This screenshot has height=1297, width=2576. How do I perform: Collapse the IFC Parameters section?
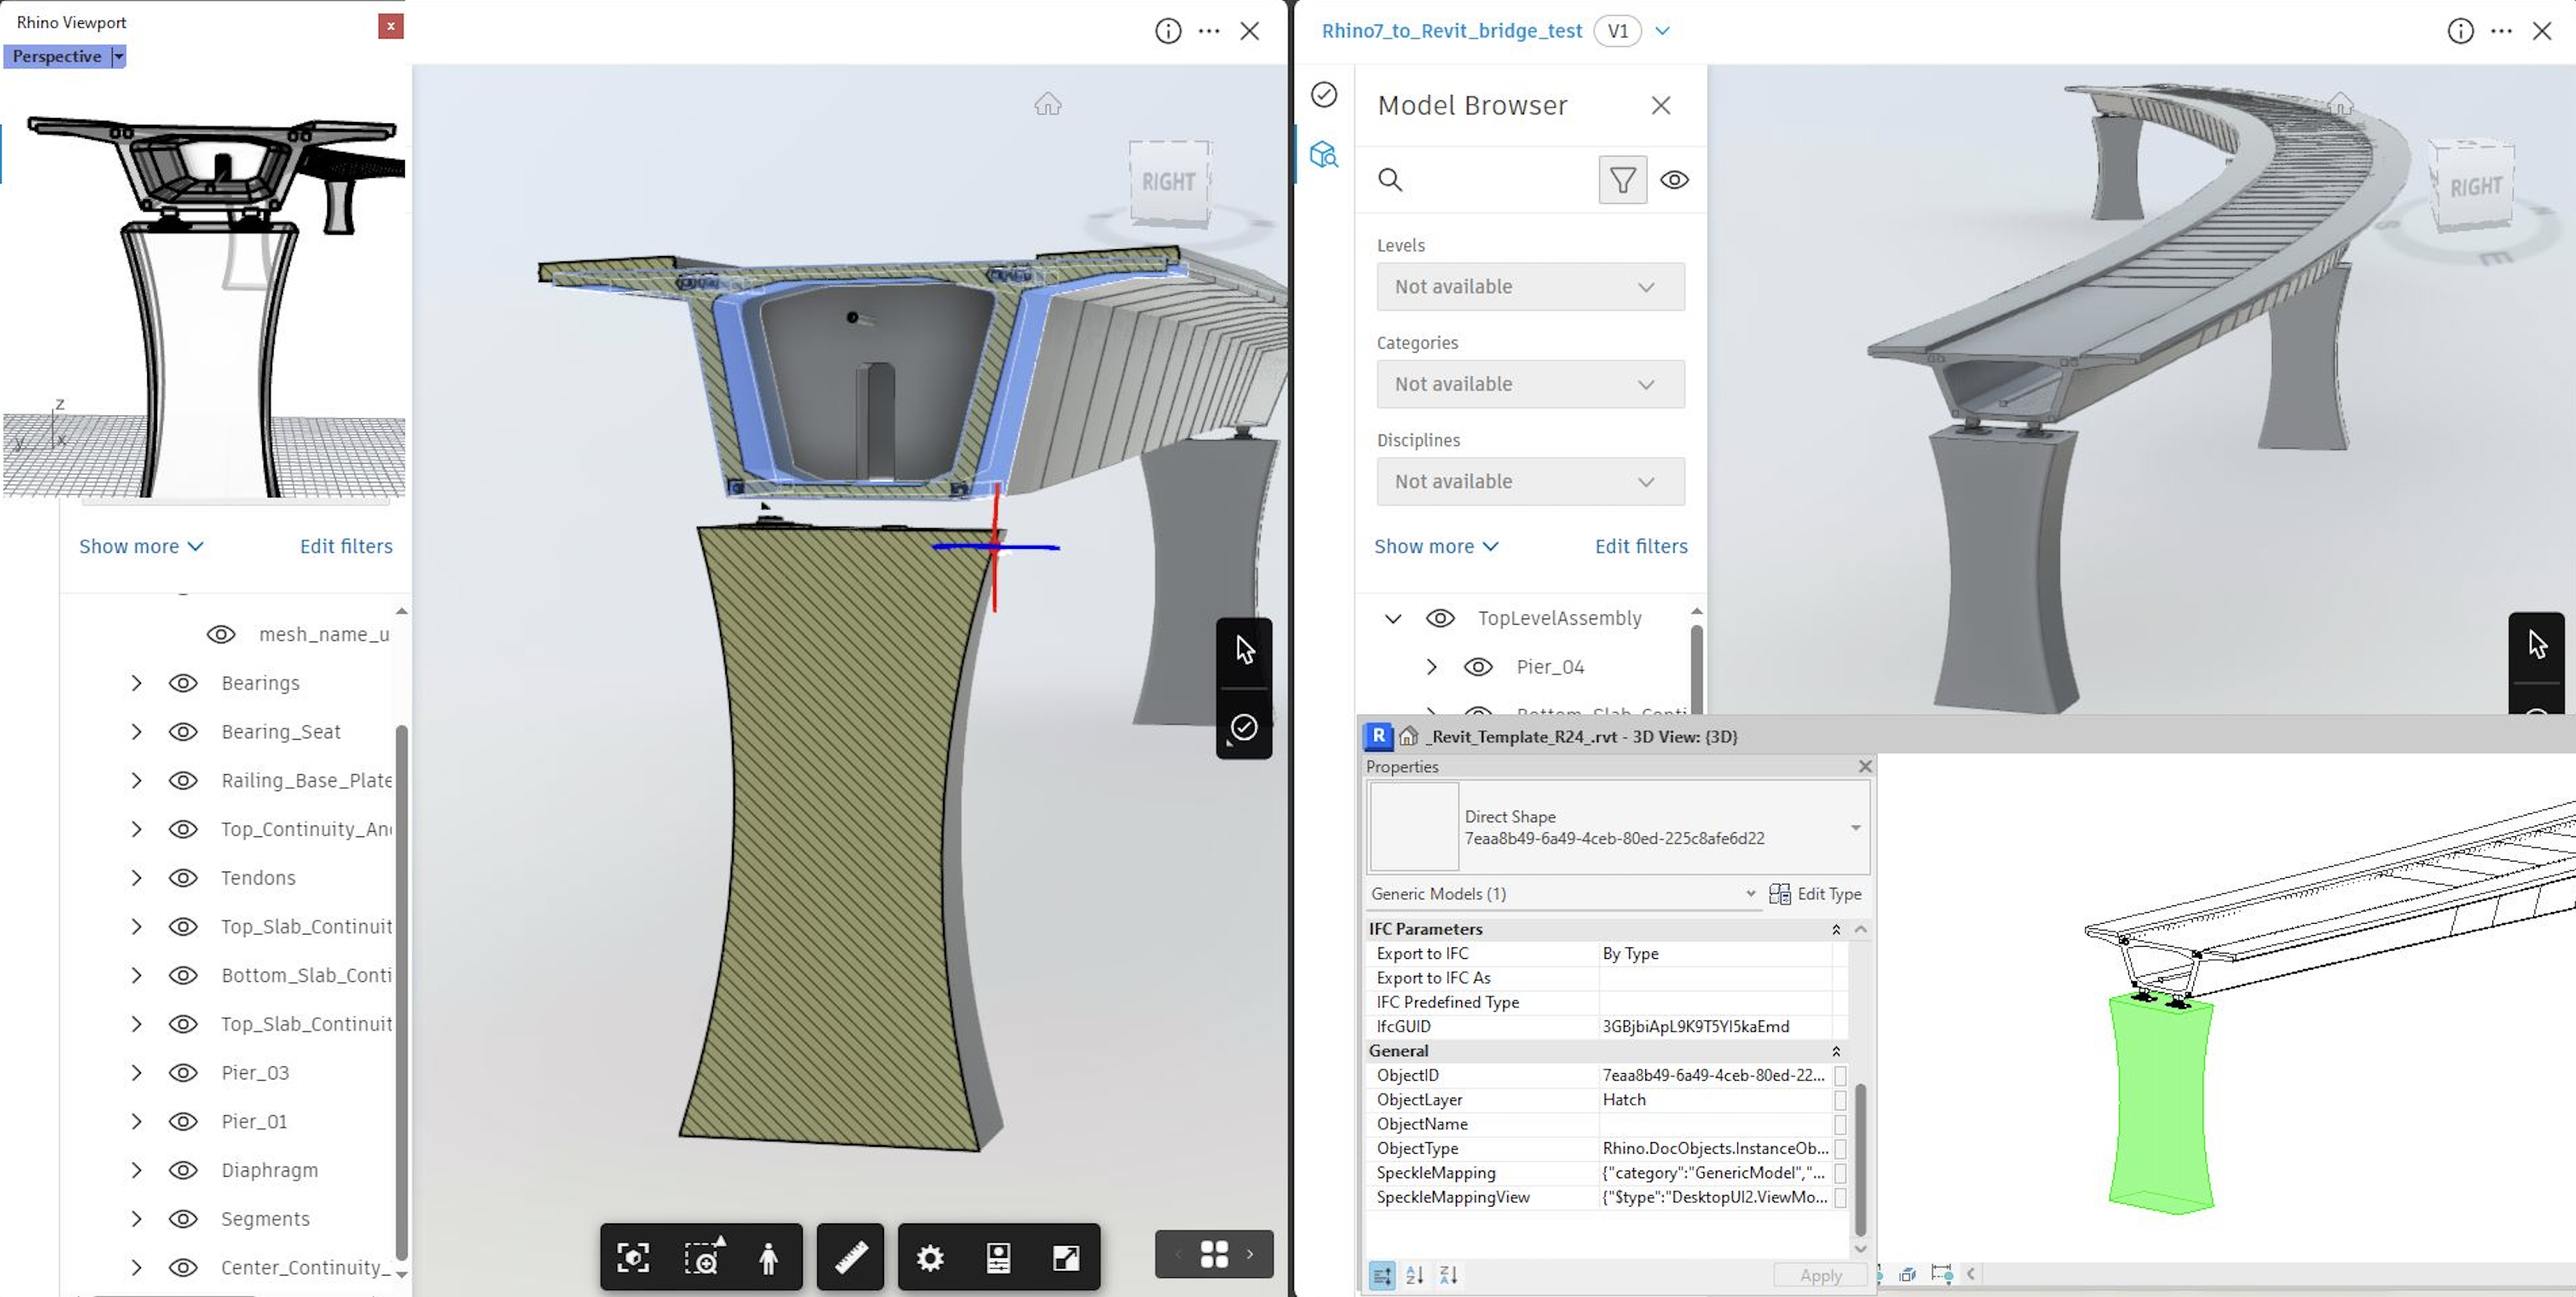pyautogui.click(x=1836, y=929)
